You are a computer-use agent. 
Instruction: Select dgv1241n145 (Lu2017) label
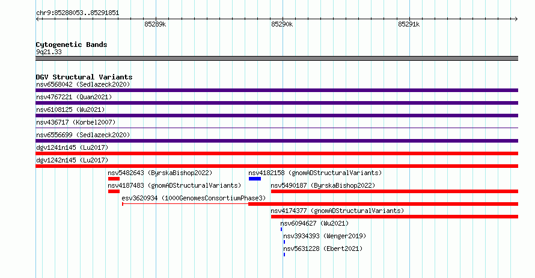(x=72, y=147)
